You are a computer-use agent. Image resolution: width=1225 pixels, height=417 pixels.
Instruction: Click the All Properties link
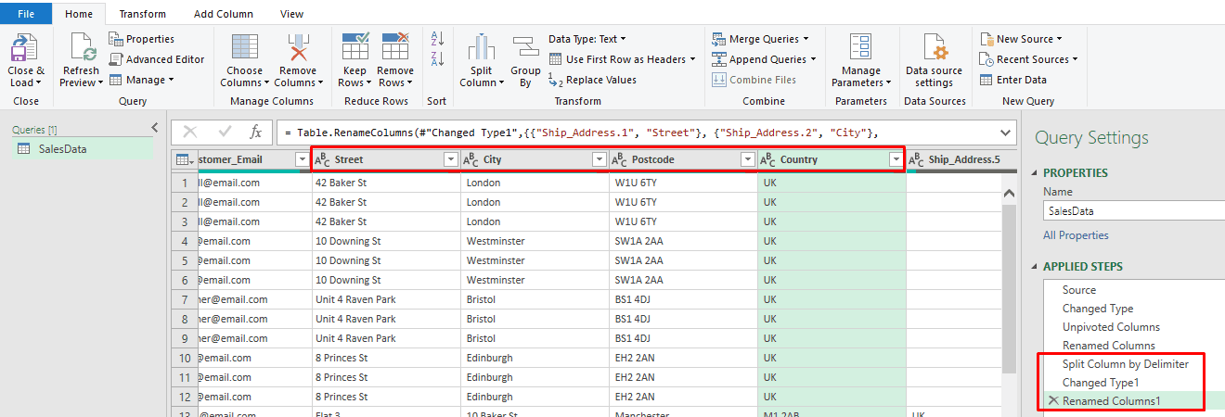(1076, 235)
